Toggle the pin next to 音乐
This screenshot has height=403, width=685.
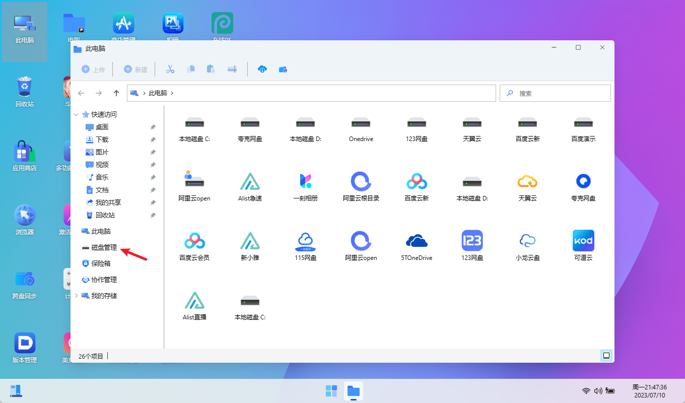coord(153,178)
